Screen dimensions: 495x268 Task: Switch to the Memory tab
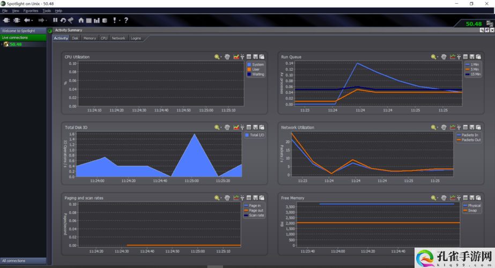[x=90, y=38]
